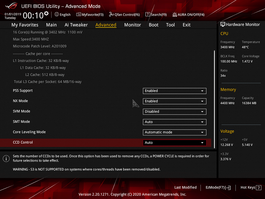Click the Hardware Monitor screen icon
Screen dimensions: 265x199
[223, 24]
